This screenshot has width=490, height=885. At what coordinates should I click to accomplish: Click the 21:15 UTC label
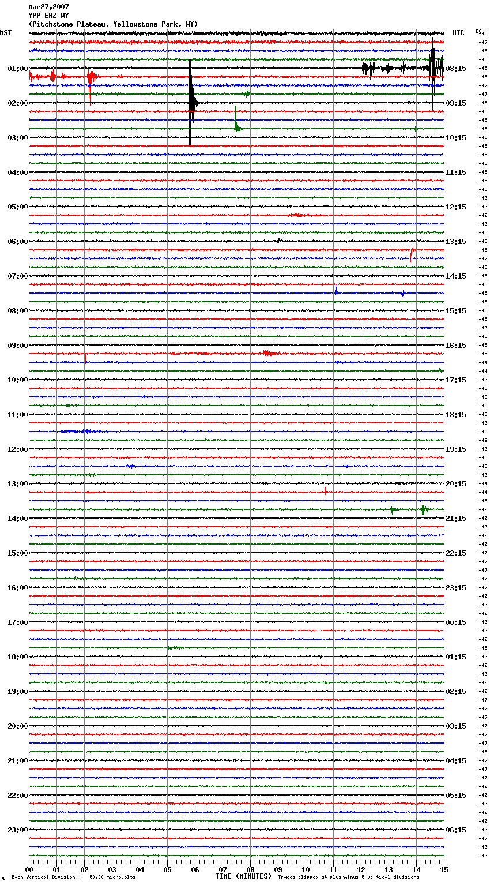[456, 519]
